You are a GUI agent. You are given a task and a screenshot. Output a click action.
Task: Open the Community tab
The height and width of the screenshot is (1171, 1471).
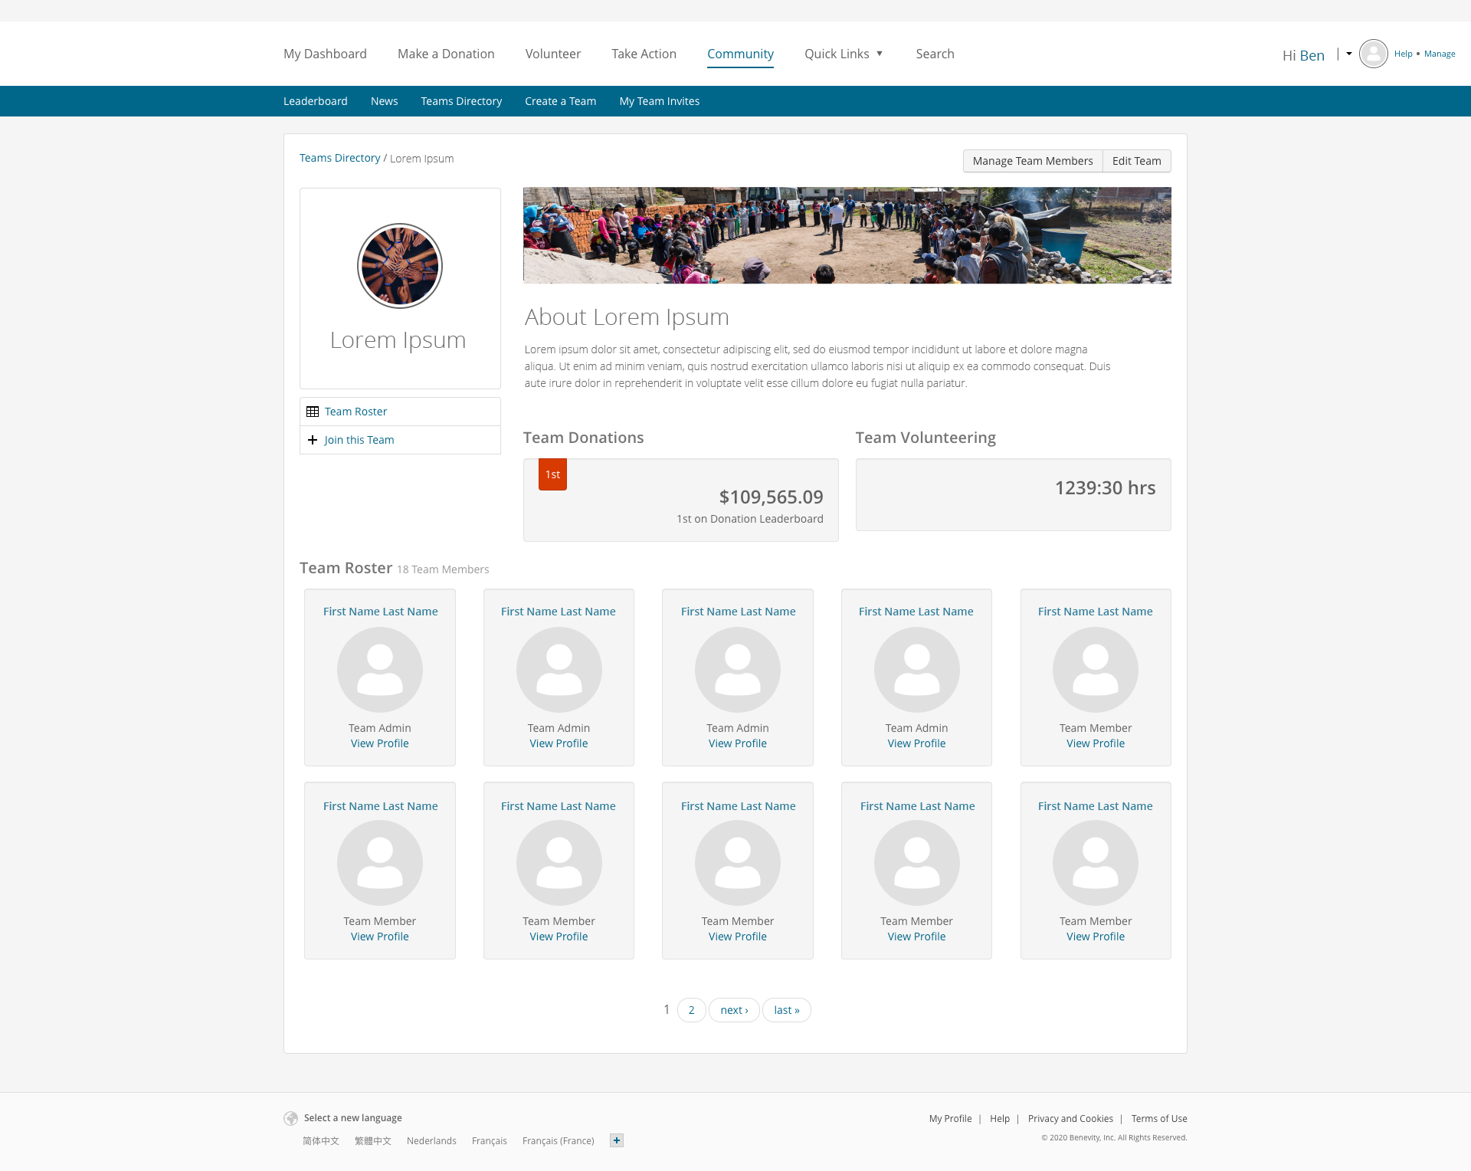(740, 54)
